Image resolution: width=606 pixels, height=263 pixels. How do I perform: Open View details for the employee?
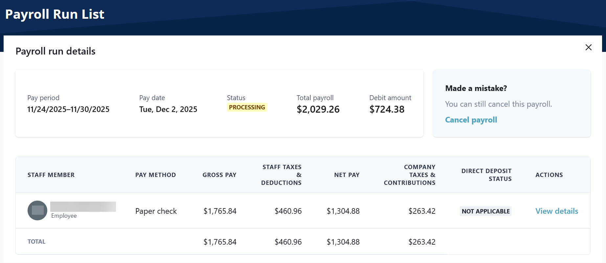pyautogui.click(x=556, y=211)
